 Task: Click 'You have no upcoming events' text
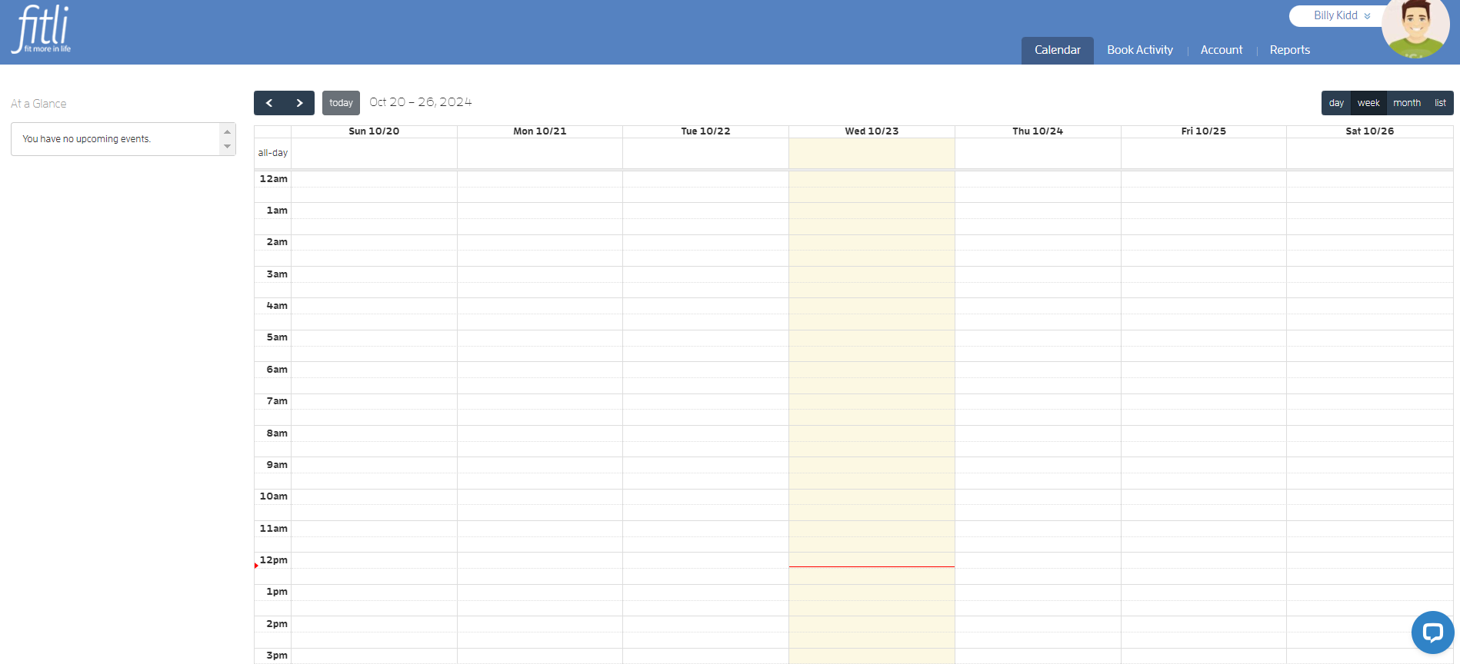tap(86, 139)
